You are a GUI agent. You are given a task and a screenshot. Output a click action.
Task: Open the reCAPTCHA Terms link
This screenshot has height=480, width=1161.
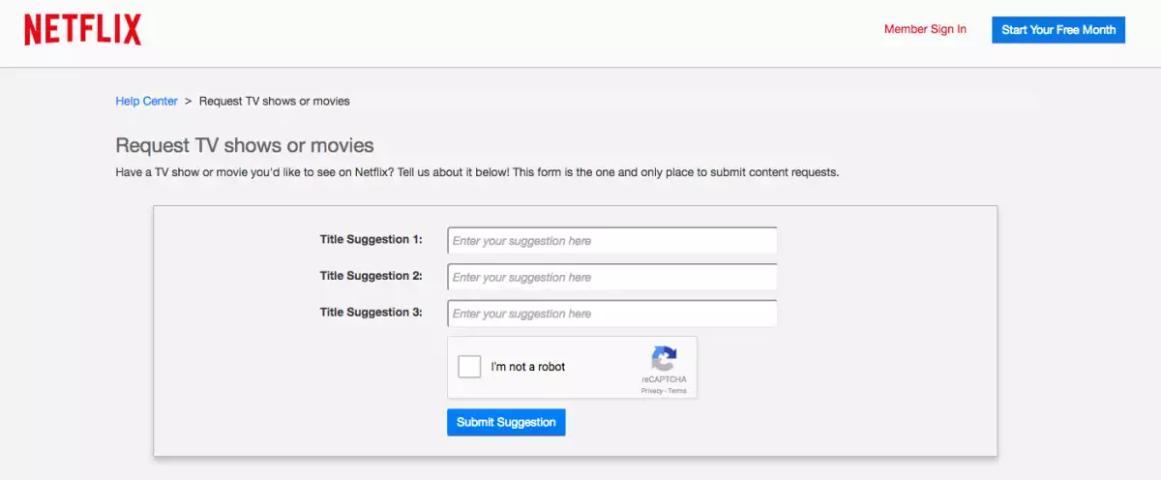[x=677, y=391]
